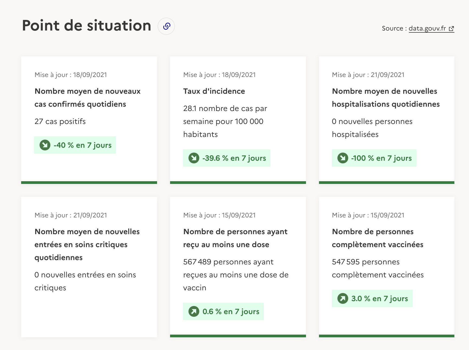Screen dimensions: 469x350
Task: Select the '-40 % en 7 jours' trend text
Action: (83, 145)
